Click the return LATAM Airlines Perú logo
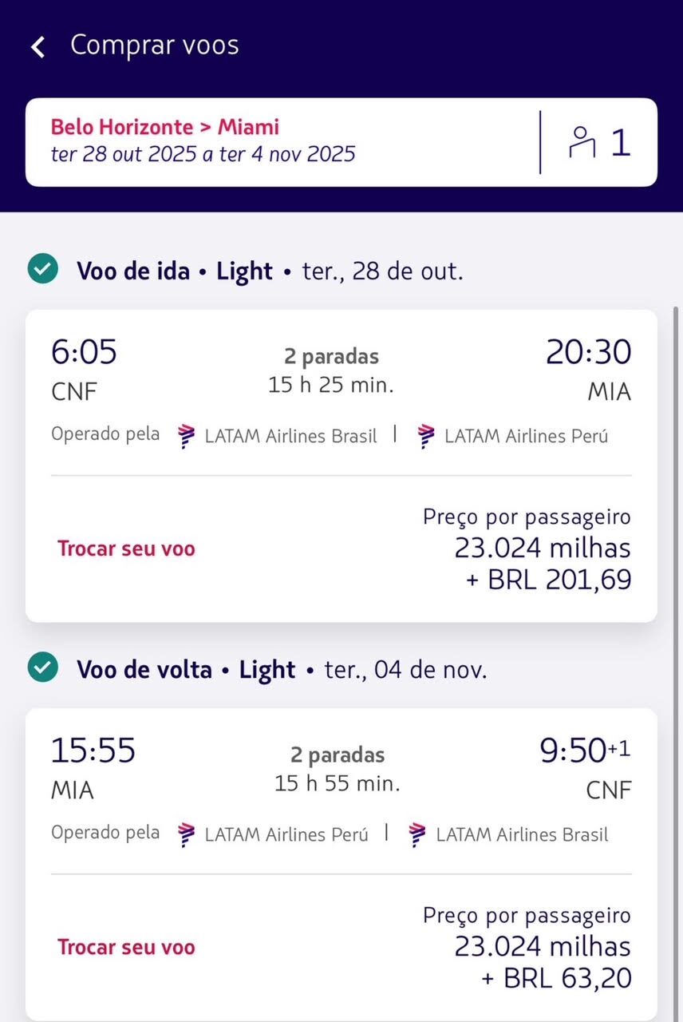 tap(187, 834)
